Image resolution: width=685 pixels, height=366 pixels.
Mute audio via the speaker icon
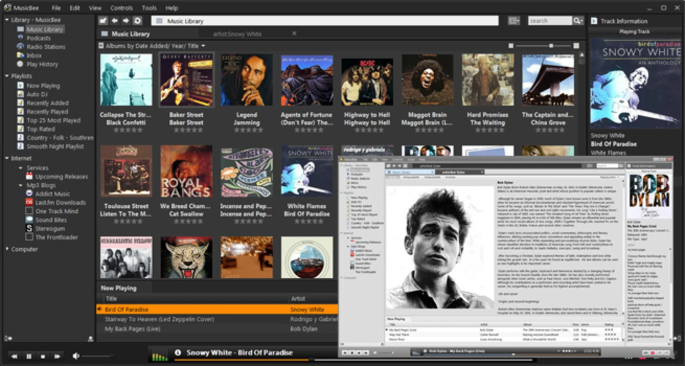point(76,355)
